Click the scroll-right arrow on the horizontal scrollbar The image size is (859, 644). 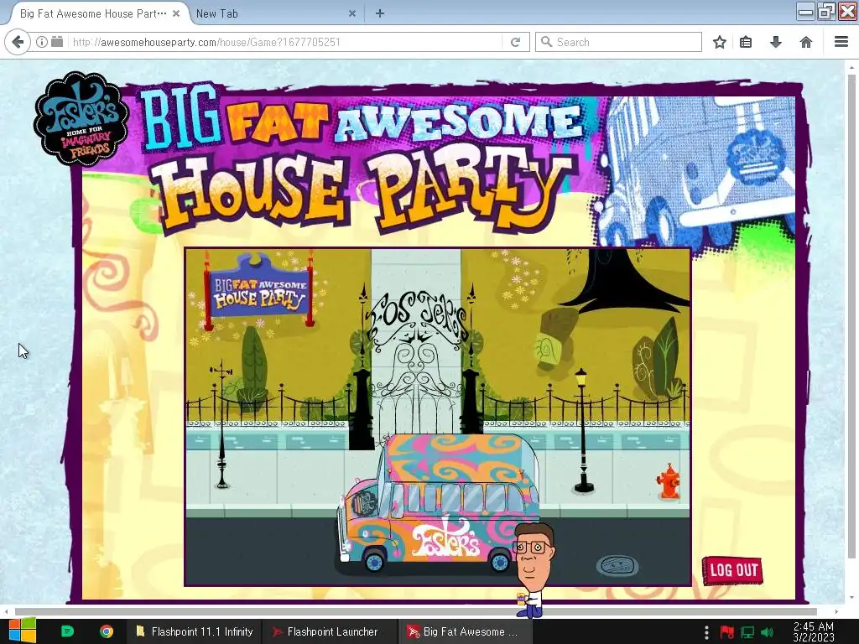(x=836, y=611)
